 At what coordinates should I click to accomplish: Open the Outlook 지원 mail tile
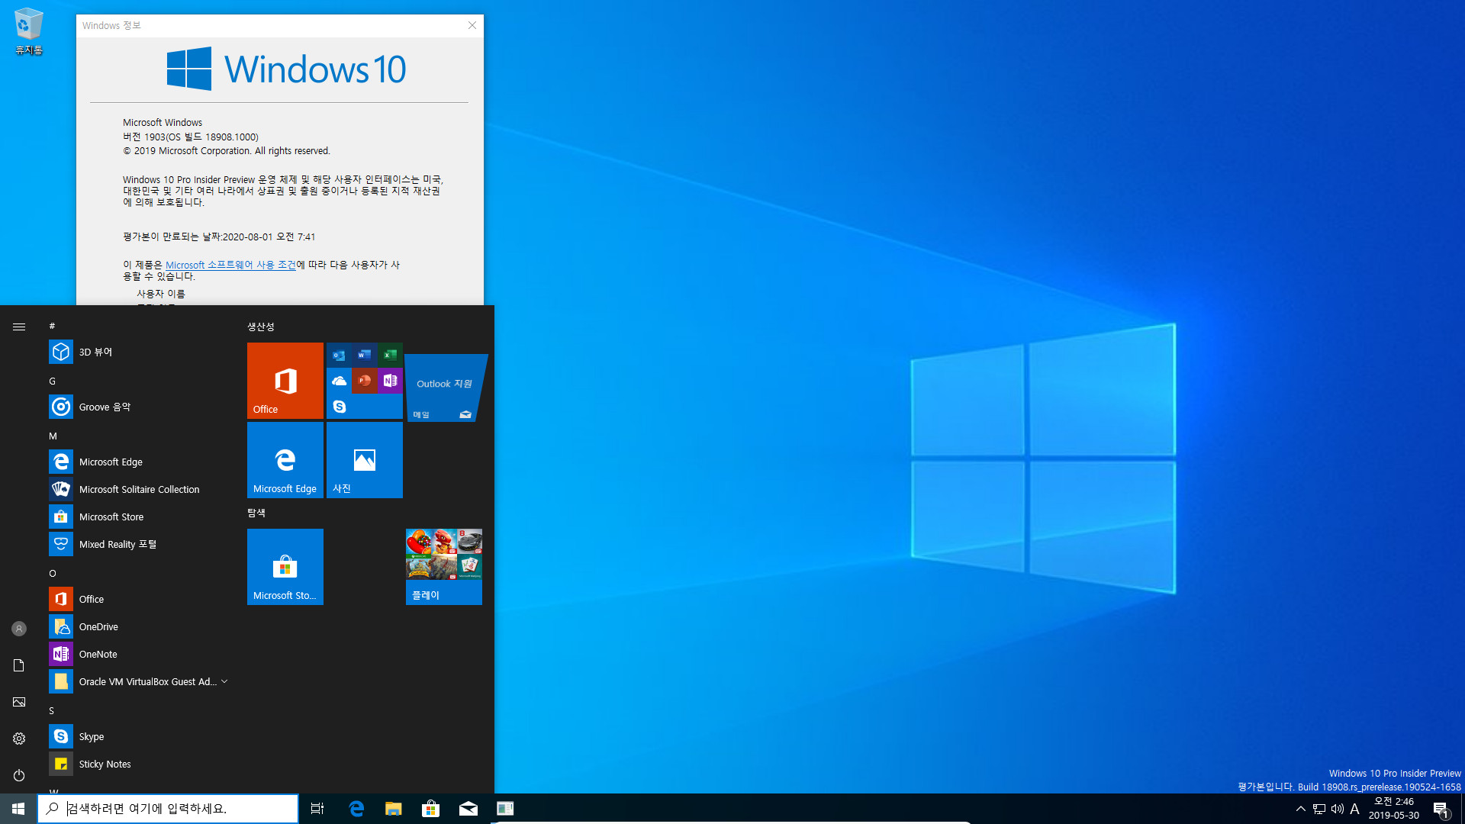[x=444, y=387]
